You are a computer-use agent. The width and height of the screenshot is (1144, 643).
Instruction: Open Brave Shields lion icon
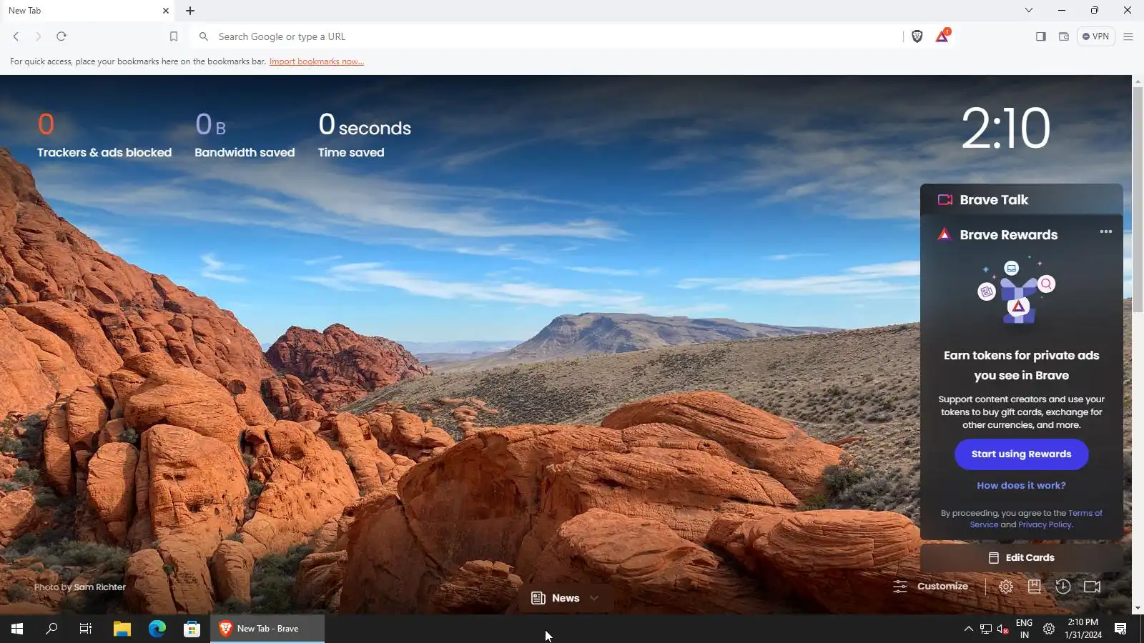click(x=917, y=36)
